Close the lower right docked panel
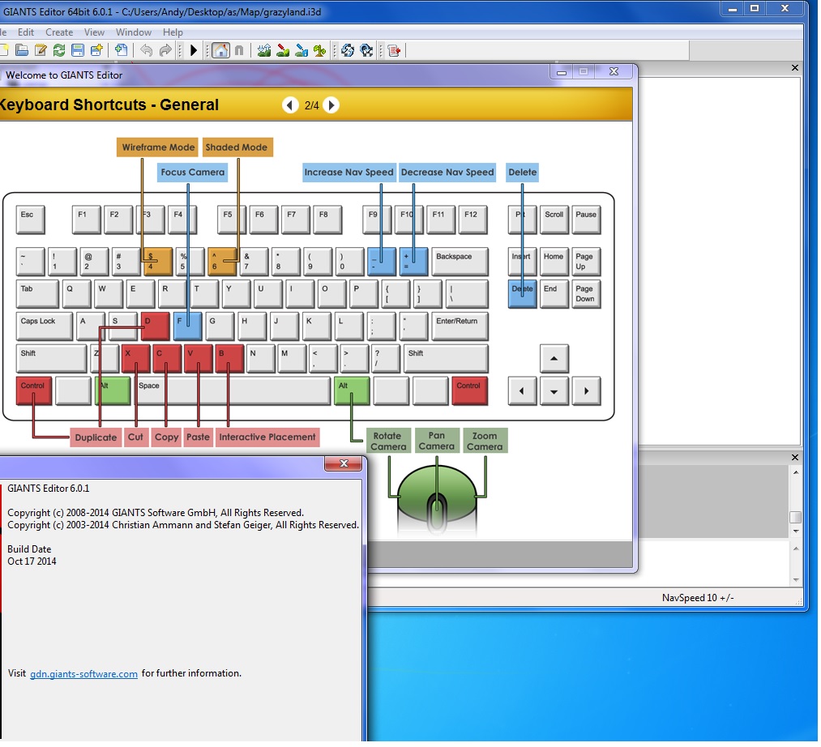This screenshot has height=747, width=821. (x=795, y=458)
